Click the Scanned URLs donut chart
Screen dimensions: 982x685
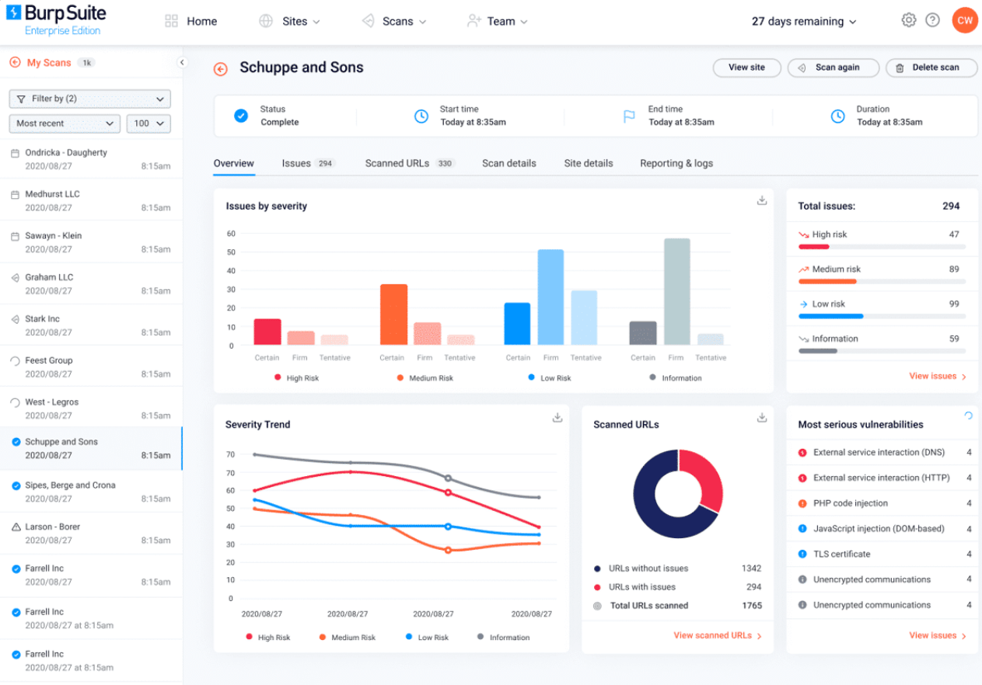coord(678,493)
